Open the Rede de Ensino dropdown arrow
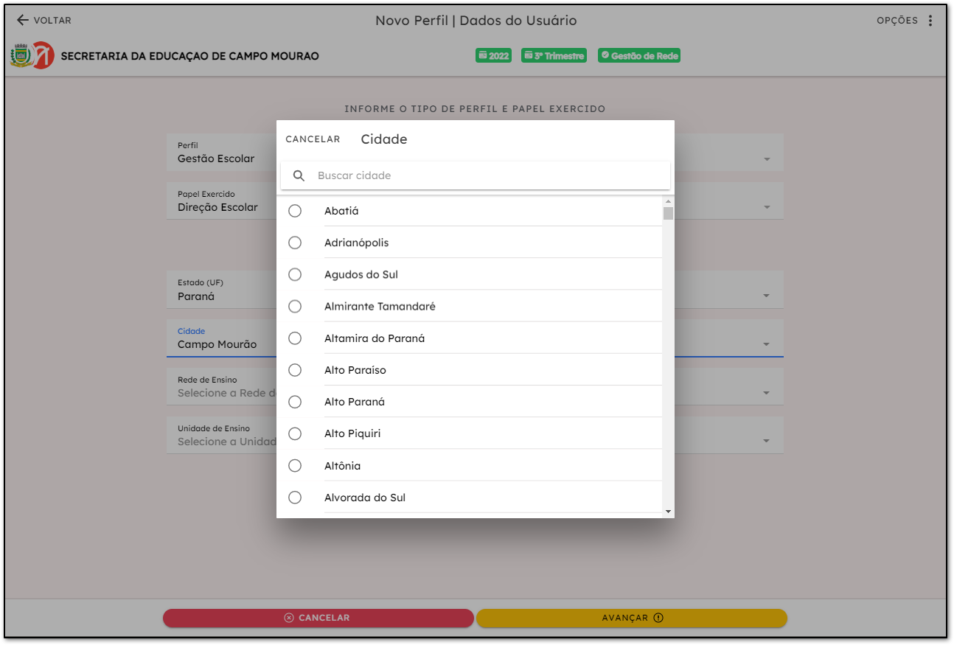954x645 pixels. coord(767,393)
